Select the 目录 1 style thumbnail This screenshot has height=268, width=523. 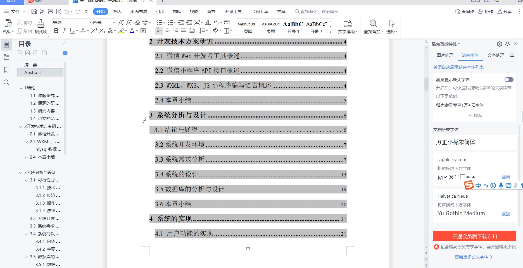293,27
